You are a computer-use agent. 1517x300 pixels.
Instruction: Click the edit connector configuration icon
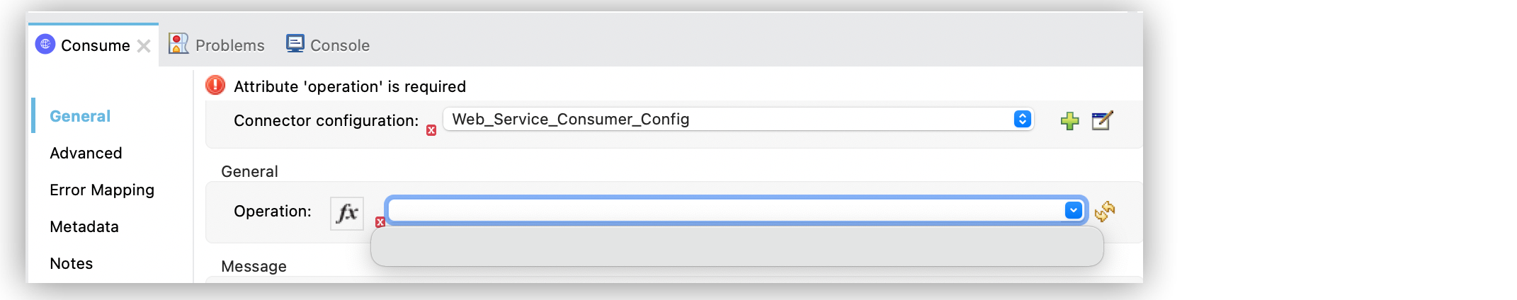point(1102,121)
